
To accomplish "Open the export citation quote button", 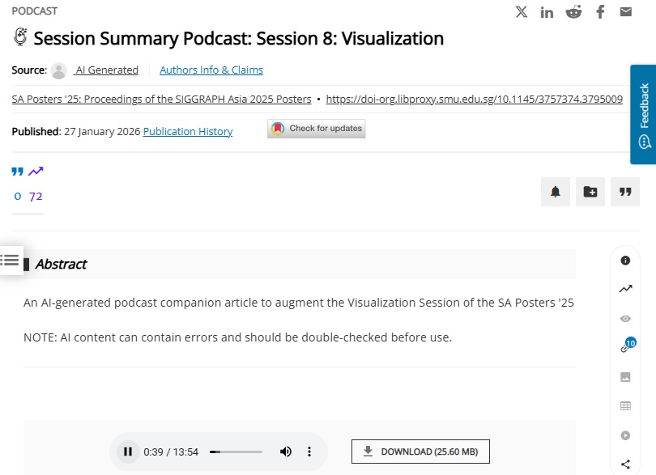I will (x=625, y=192).
